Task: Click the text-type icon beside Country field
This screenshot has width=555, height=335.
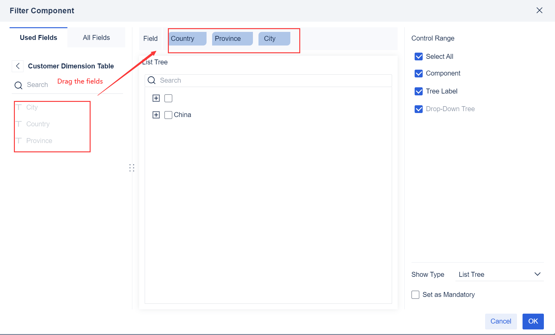Action: pos(19,124)
